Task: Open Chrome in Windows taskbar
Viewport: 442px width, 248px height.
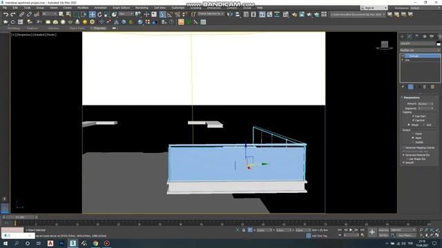Action: pos(95,243)
